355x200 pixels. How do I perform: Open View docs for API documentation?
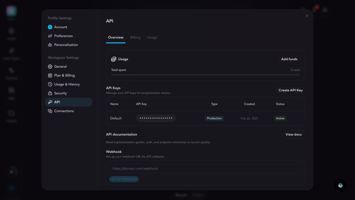(x=293, y=134)
